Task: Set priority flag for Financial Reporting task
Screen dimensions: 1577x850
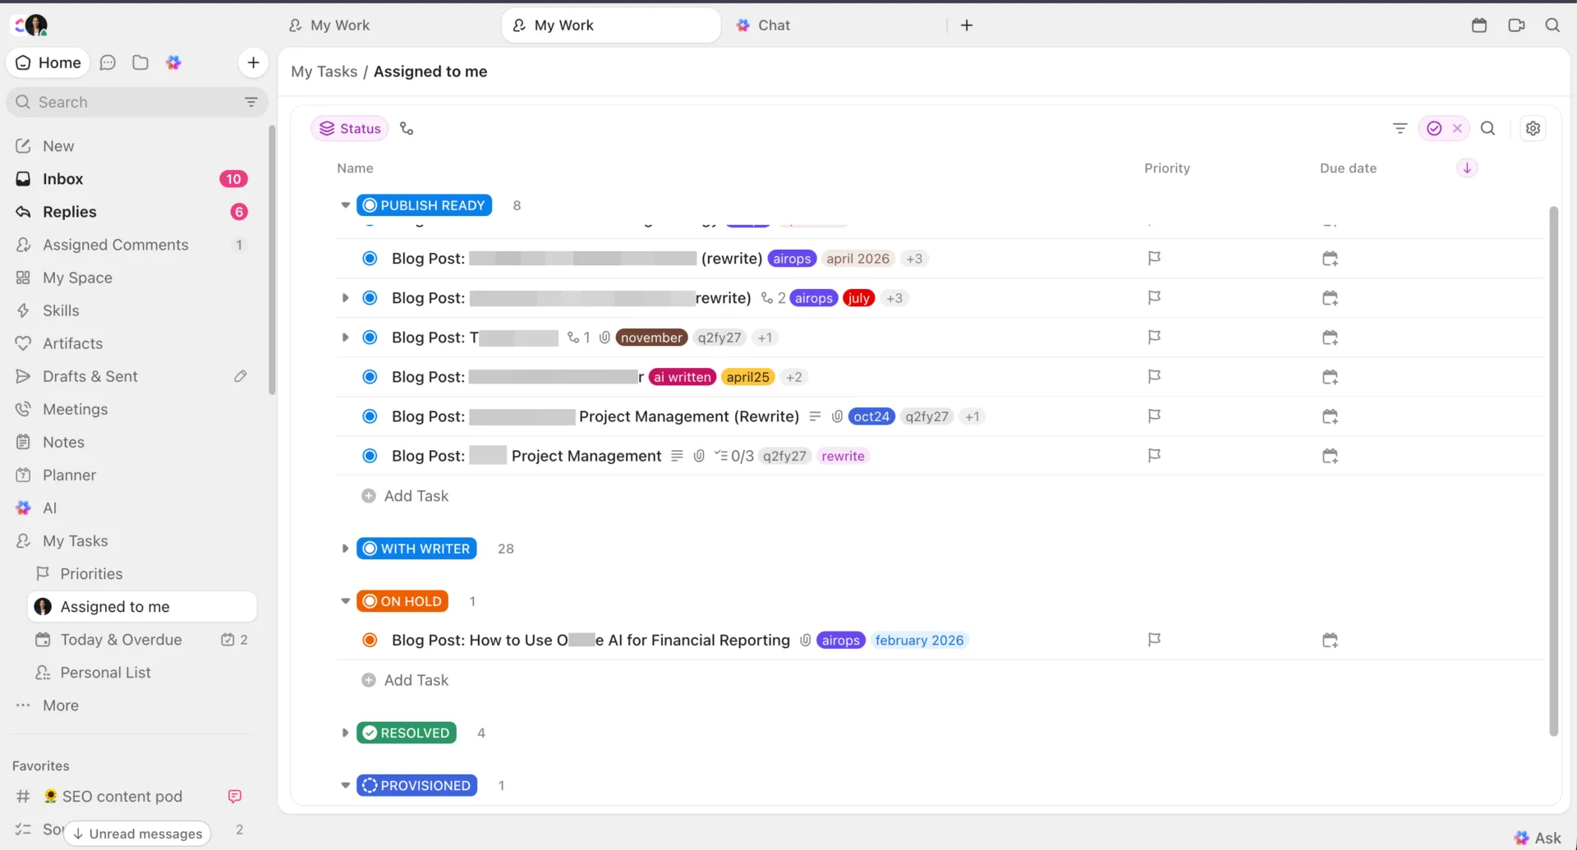Action: pos(1154,639)
